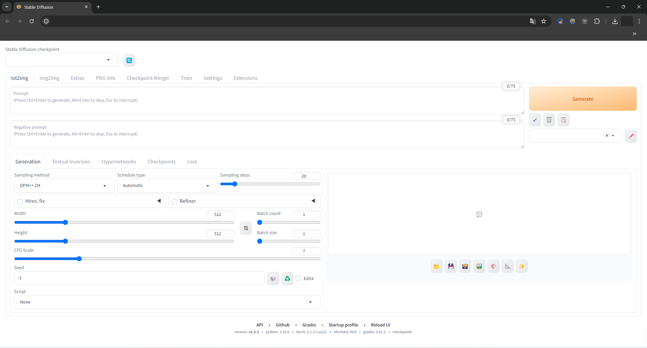Apply styles with clipboard icon

coord(563,120)
